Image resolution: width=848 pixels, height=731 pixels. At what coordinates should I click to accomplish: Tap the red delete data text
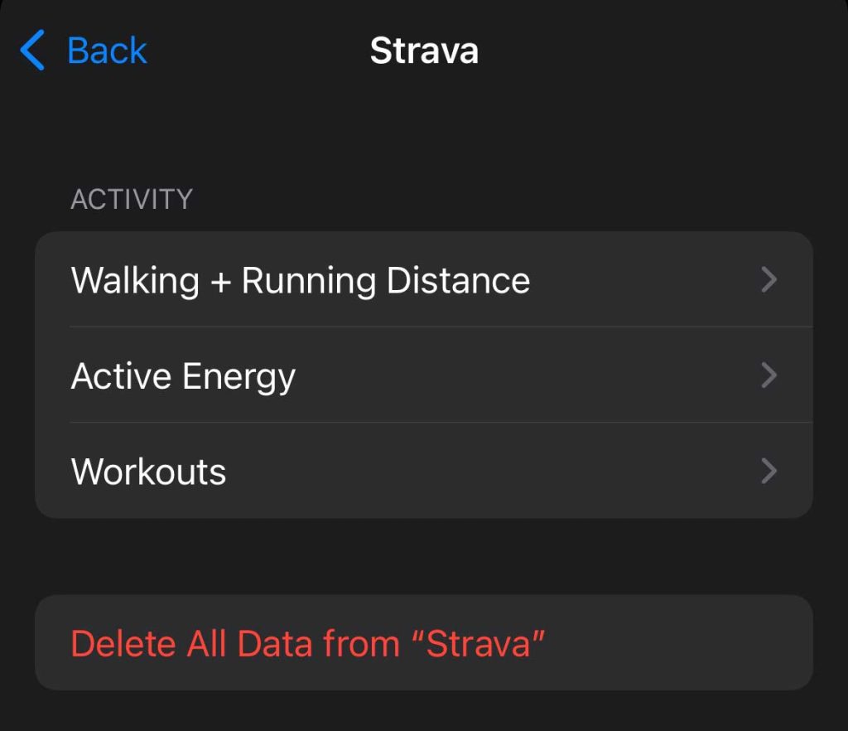click(308, 643)
